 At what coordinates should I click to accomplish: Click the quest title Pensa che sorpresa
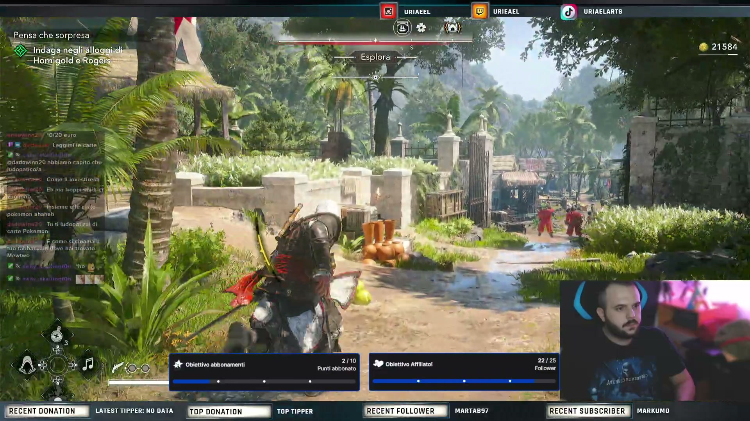pyautogui.click(x=52, y=35)
